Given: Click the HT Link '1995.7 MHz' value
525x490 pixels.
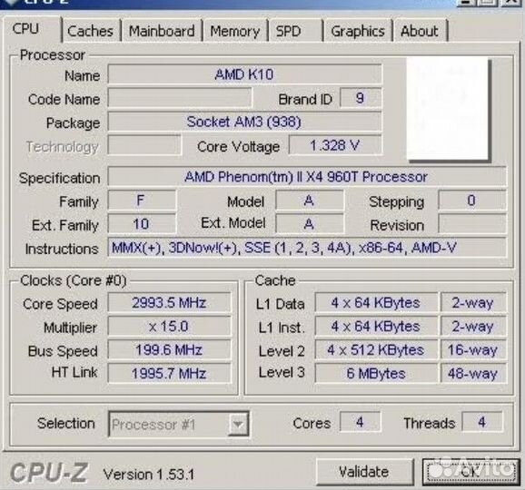Looking at the screenshot, I should 169,373.
